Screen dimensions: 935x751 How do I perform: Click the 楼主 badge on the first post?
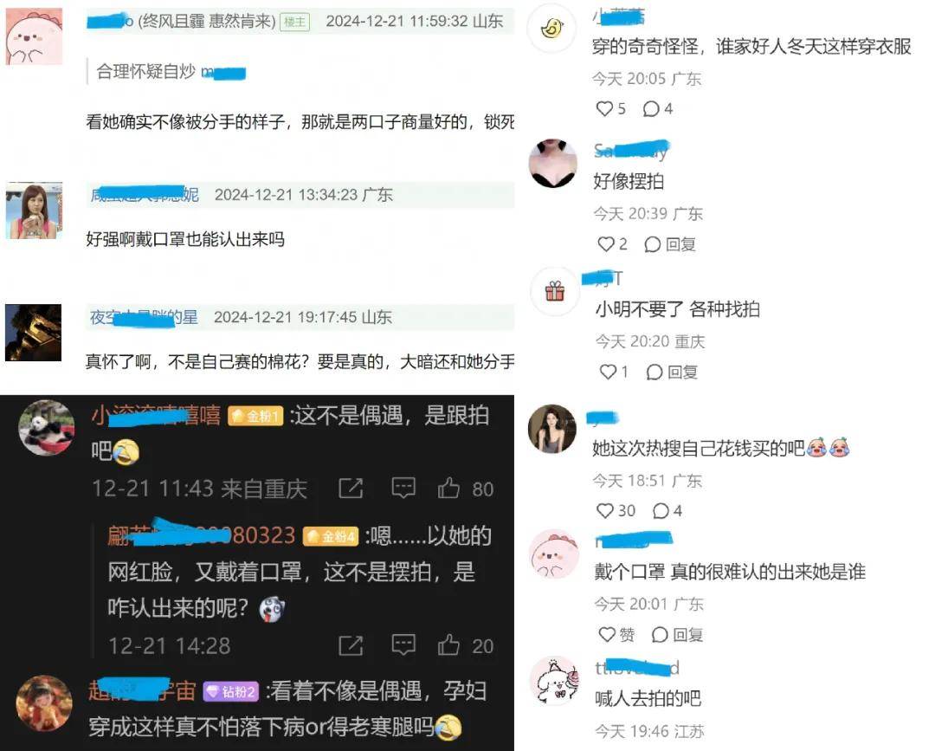[295, 22]
